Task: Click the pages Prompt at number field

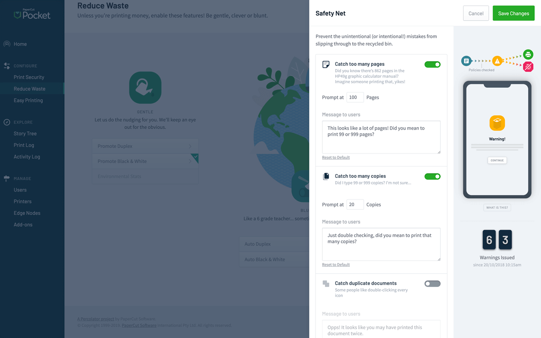Action: click(355, 97)
